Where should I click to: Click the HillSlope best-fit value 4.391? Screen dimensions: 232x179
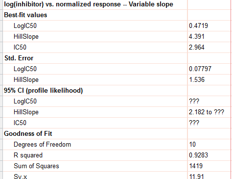click(x=197, y=36)
